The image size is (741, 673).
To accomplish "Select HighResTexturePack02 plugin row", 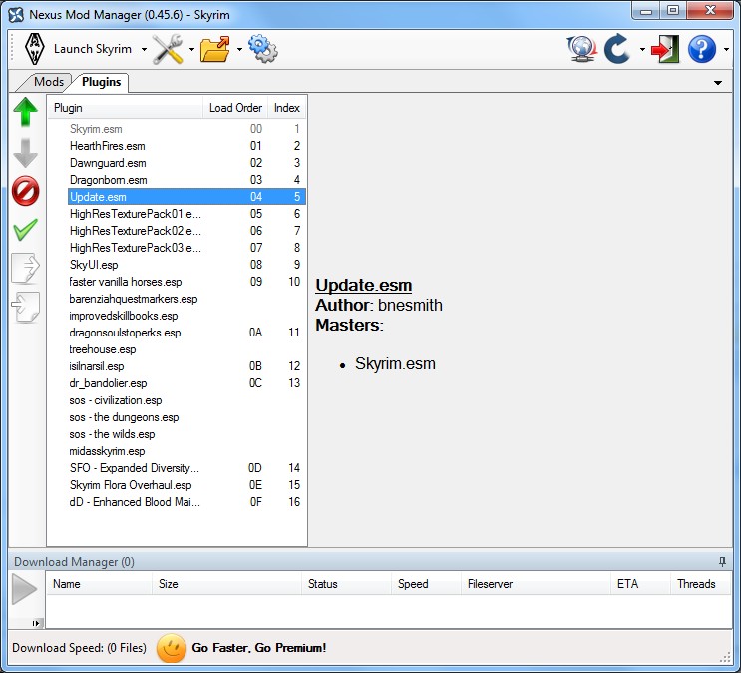I will tap(186, 231).
